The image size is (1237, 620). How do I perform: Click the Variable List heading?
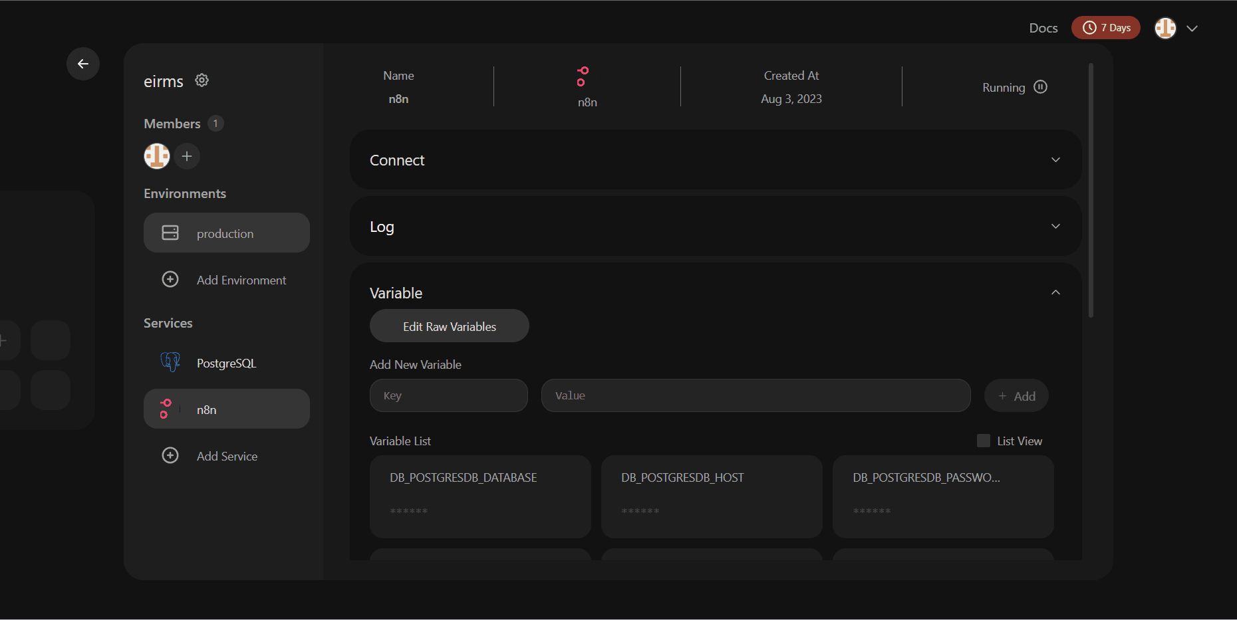pyautogui.click(x=400, y=441)
